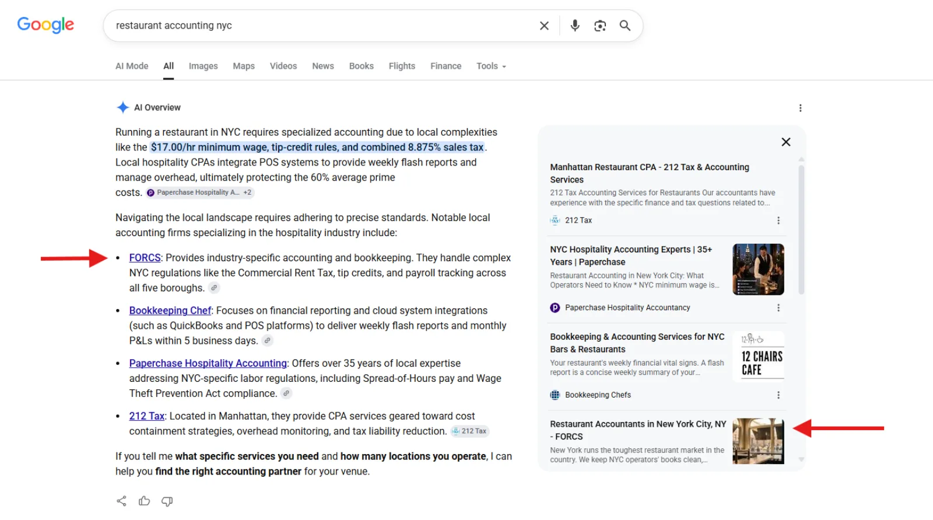Click the 12 Chairs Cafe thumbnail

click(758, 356)
